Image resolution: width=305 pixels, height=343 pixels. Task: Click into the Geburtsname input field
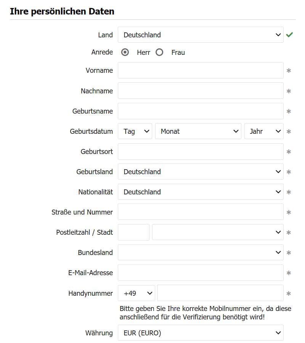(200, 111)
